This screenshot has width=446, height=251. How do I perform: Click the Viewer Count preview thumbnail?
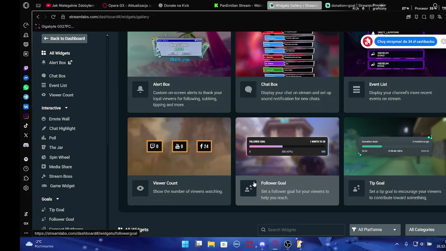point(179,146)
